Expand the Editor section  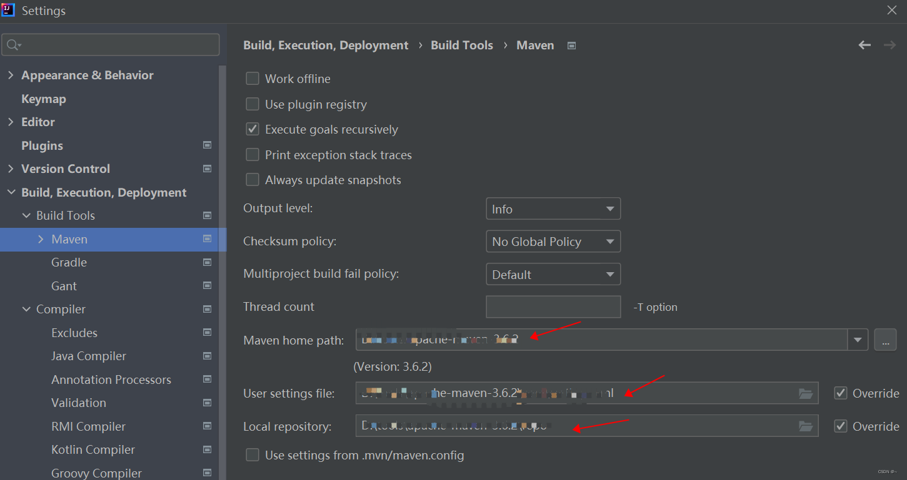[x=11, y=122]
